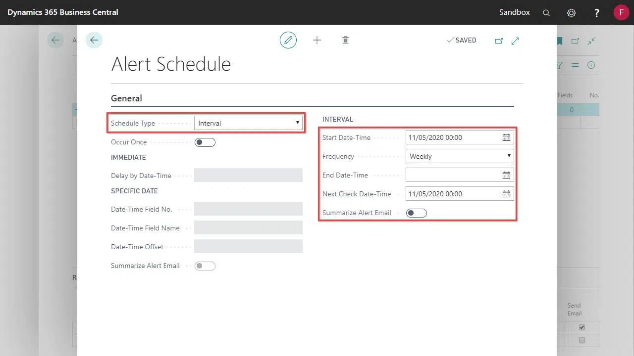Open End Date-Time calendar picker
This screenshot has width=634, height=356.
point(506,175)
